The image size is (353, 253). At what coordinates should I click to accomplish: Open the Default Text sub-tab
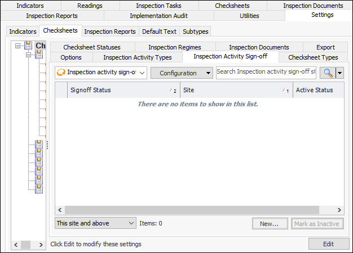point(159,31)
